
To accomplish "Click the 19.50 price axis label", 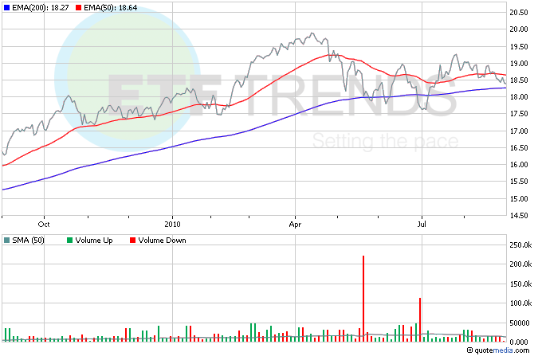I will click(x=519, y=47).
